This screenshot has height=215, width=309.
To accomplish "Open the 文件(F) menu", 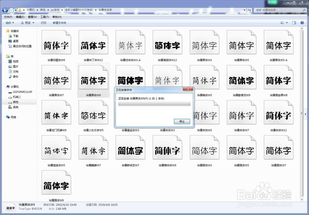I will point(8,17).
